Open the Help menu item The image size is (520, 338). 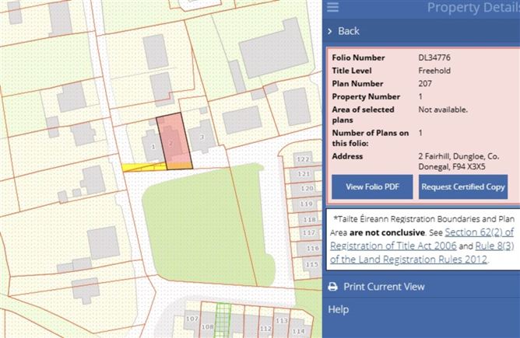[339, 309]
